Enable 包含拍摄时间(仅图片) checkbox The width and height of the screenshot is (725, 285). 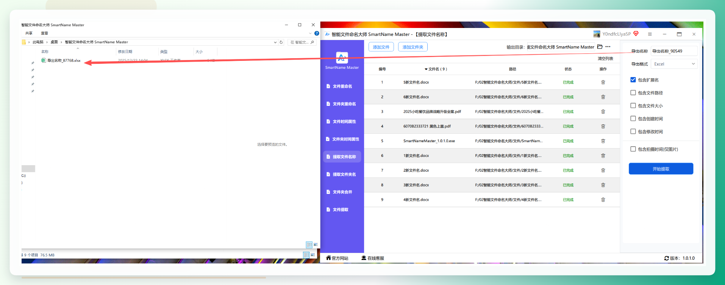pyautogui.click(x=633, y=149)
